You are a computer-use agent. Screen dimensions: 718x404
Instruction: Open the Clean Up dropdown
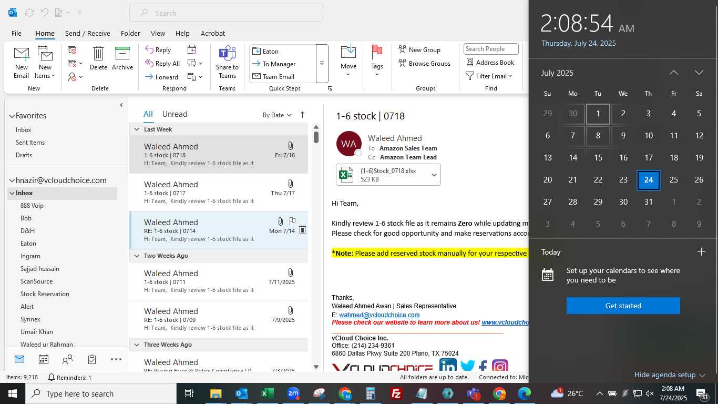tap(75, 64)
